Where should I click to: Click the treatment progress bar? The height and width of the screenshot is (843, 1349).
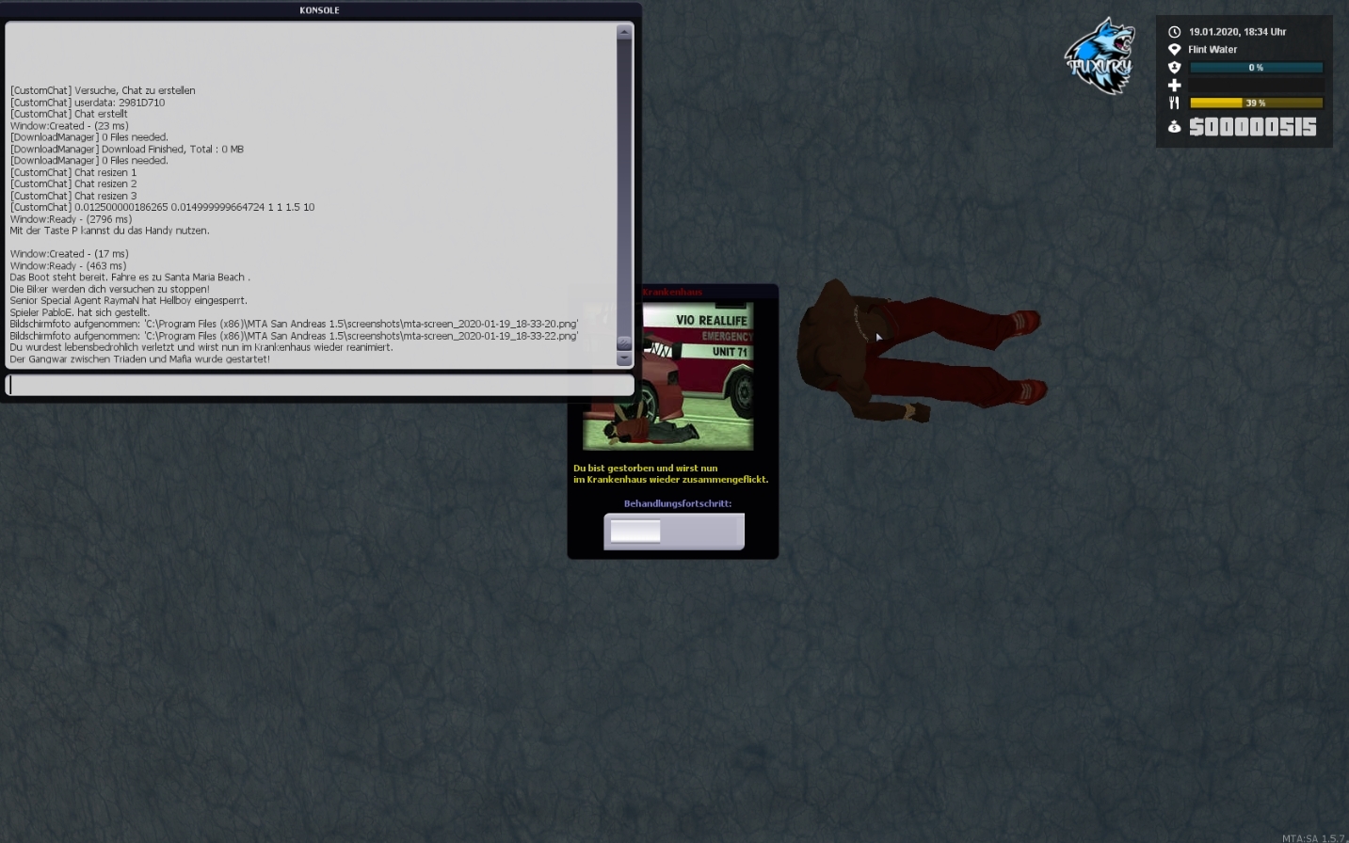(x=674, y=532)
